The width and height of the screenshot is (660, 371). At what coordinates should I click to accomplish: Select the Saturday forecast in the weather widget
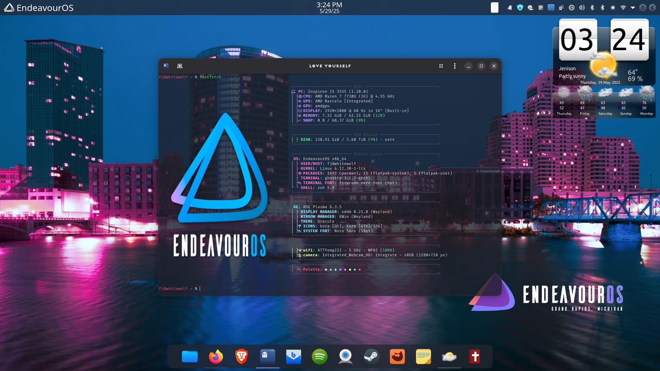tap(605, 101)
